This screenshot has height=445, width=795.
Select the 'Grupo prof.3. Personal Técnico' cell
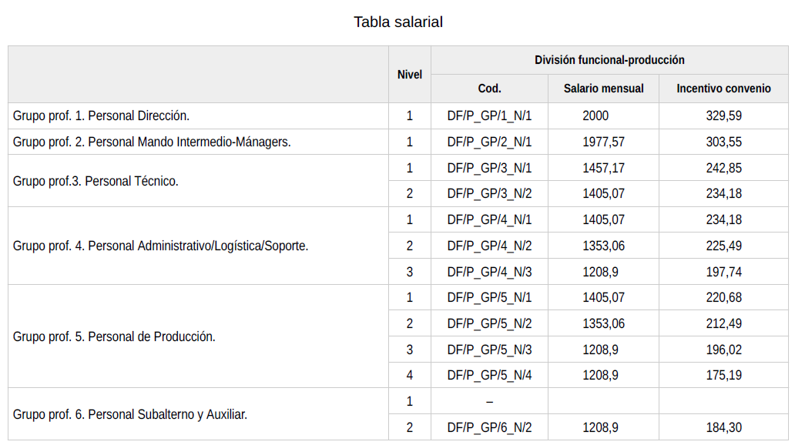coord(96,181)
